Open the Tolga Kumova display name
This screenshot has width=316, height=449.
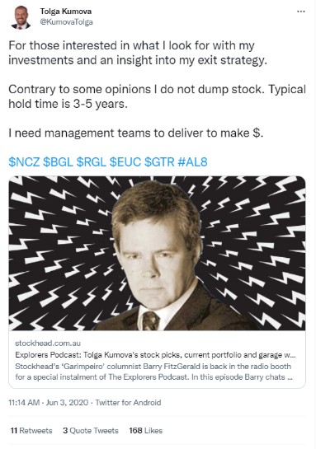[66, 12]
